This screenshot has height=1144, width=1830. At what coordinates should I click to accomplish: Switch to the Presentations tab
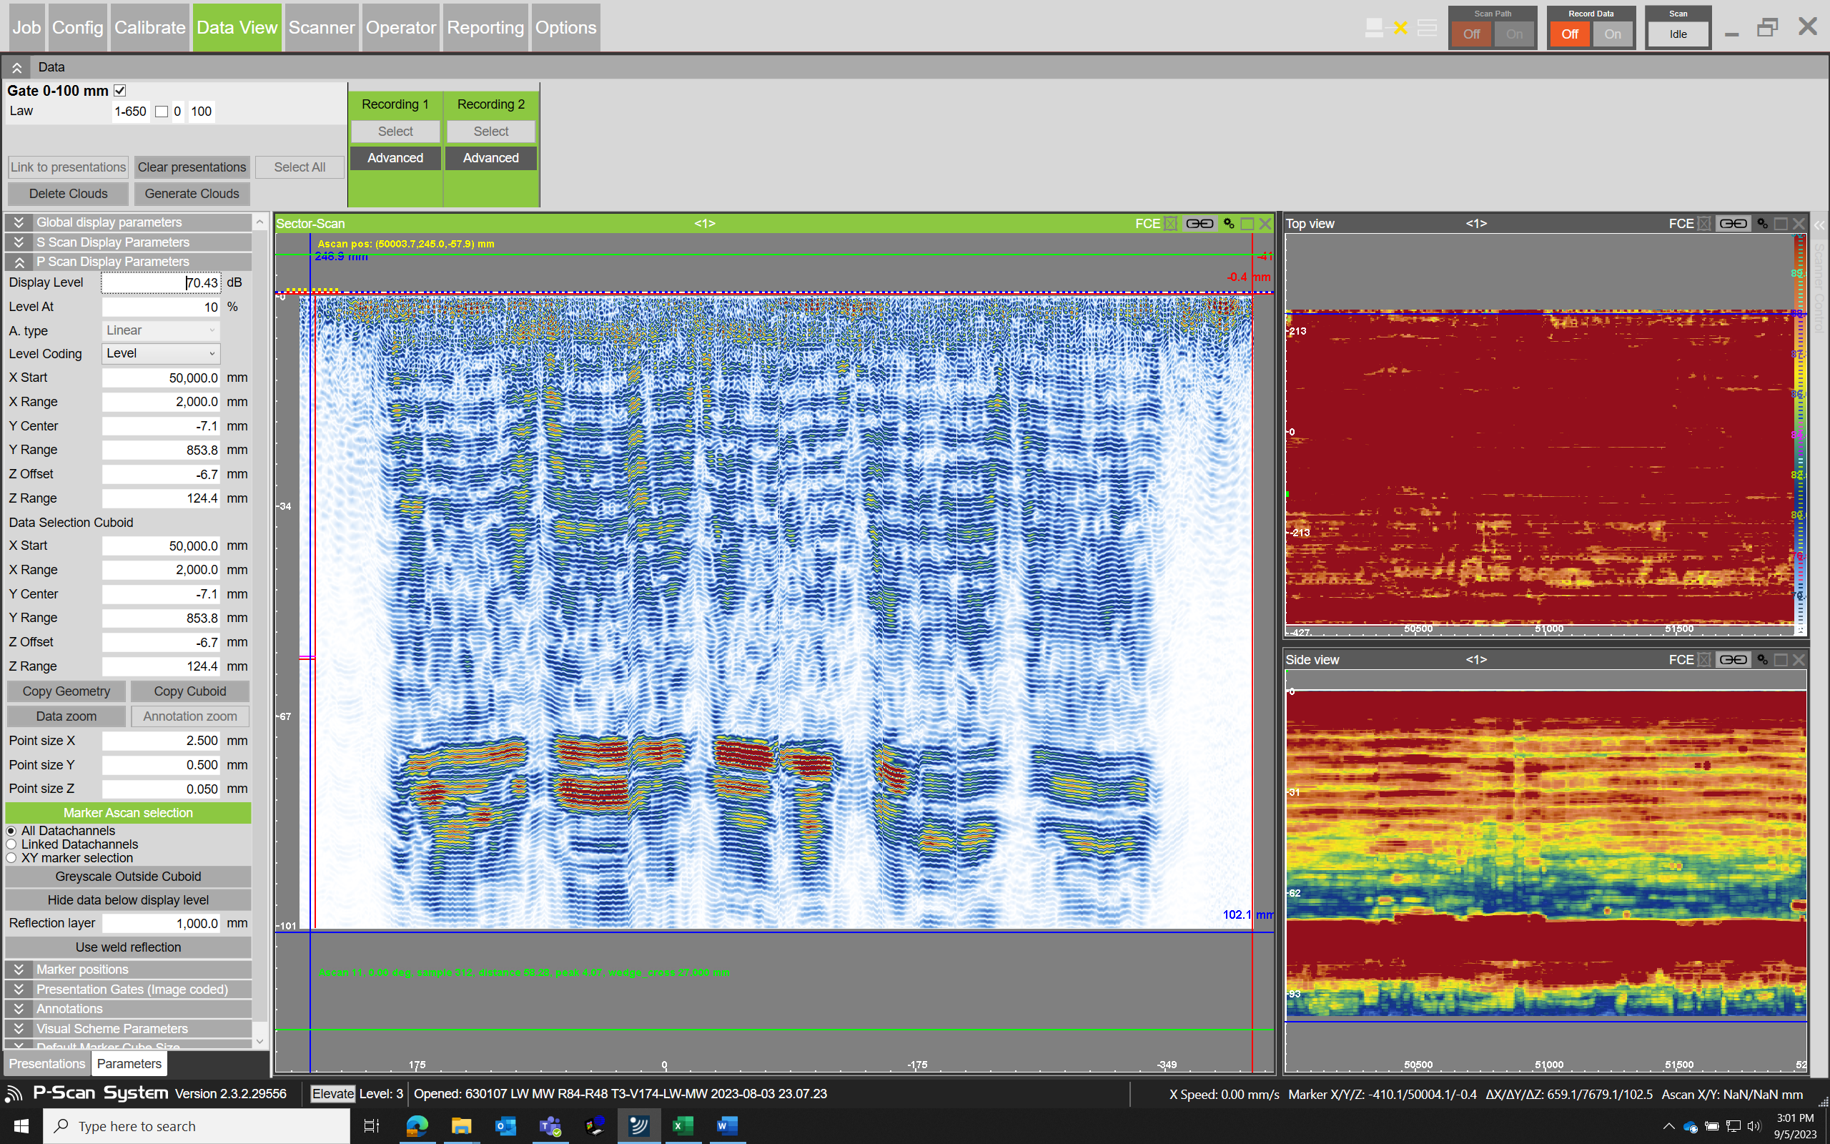pyautogui.click(x=47, y=1064)
